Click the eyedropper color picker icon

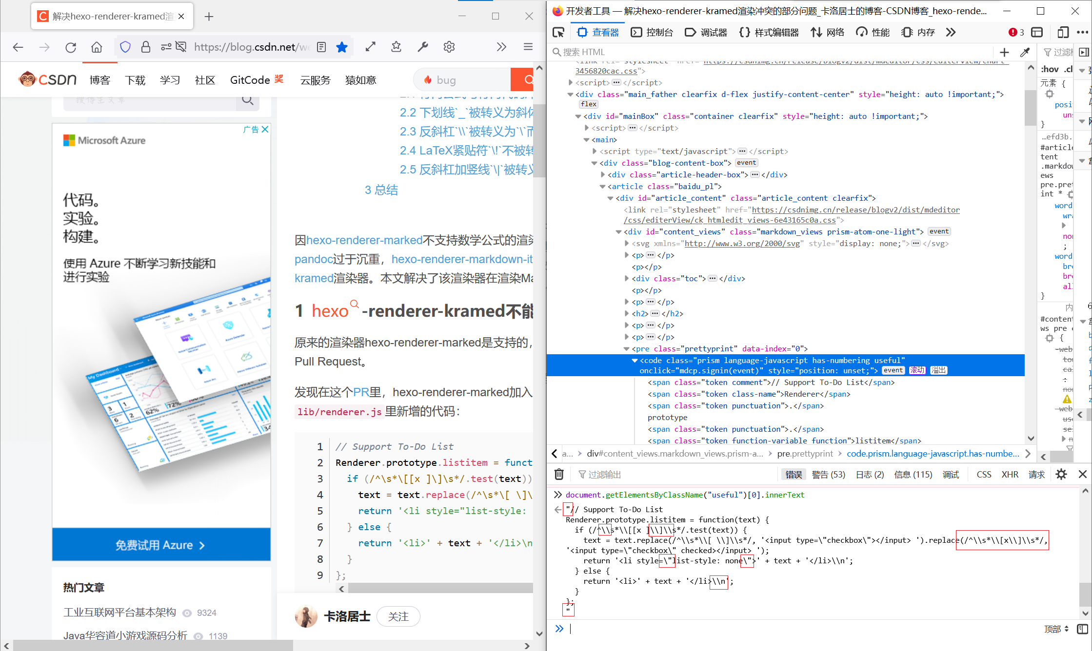[x=1025, y=52]
